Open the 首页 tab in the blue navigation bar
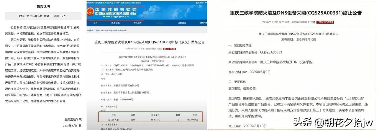This screenshot has width=377, height=131. point(95,23)
